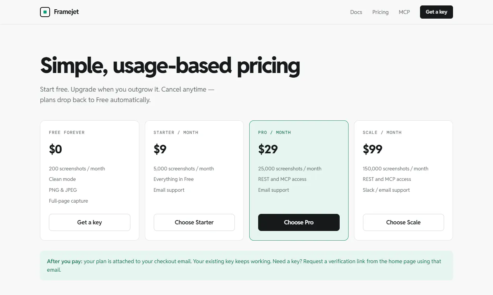This screenshot has height=295, width=493.
Task: Go to Pricing in the navigation
Action: (380, 12)
